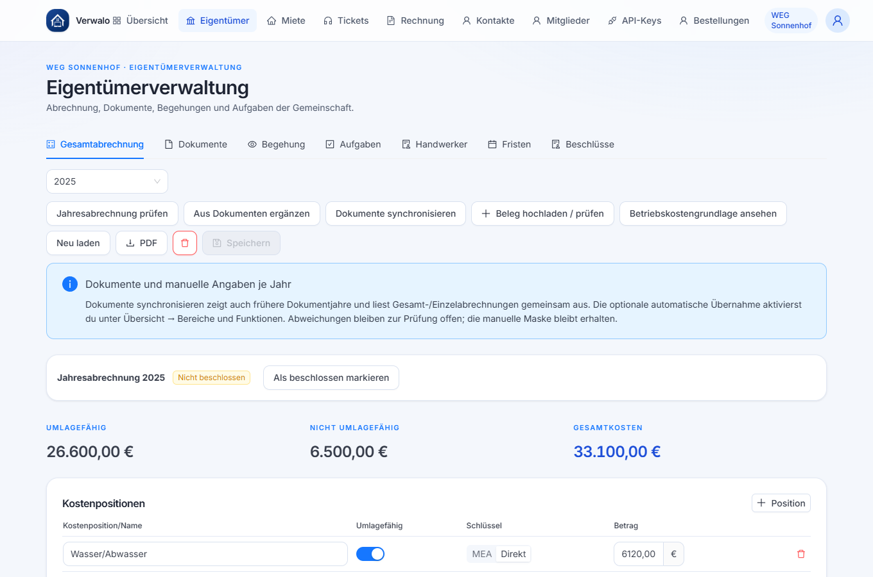Viewport: 873px width, 577px height.
Task: Click the WEG Sonnenhof property selector
Action: coord(791,21)
